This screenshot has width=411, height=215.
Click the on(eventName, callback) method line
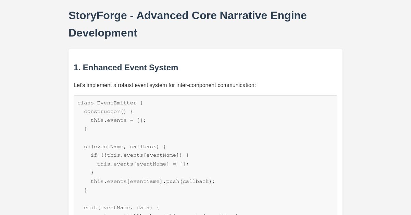(125, 146)
